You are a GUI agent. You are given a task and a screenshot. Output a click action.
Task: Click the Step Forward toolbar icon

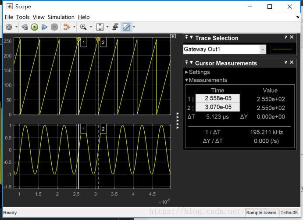point(44,27)
